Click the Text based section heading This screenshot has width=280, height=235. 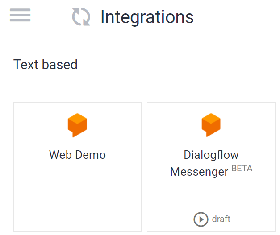[x=46, y=64]
